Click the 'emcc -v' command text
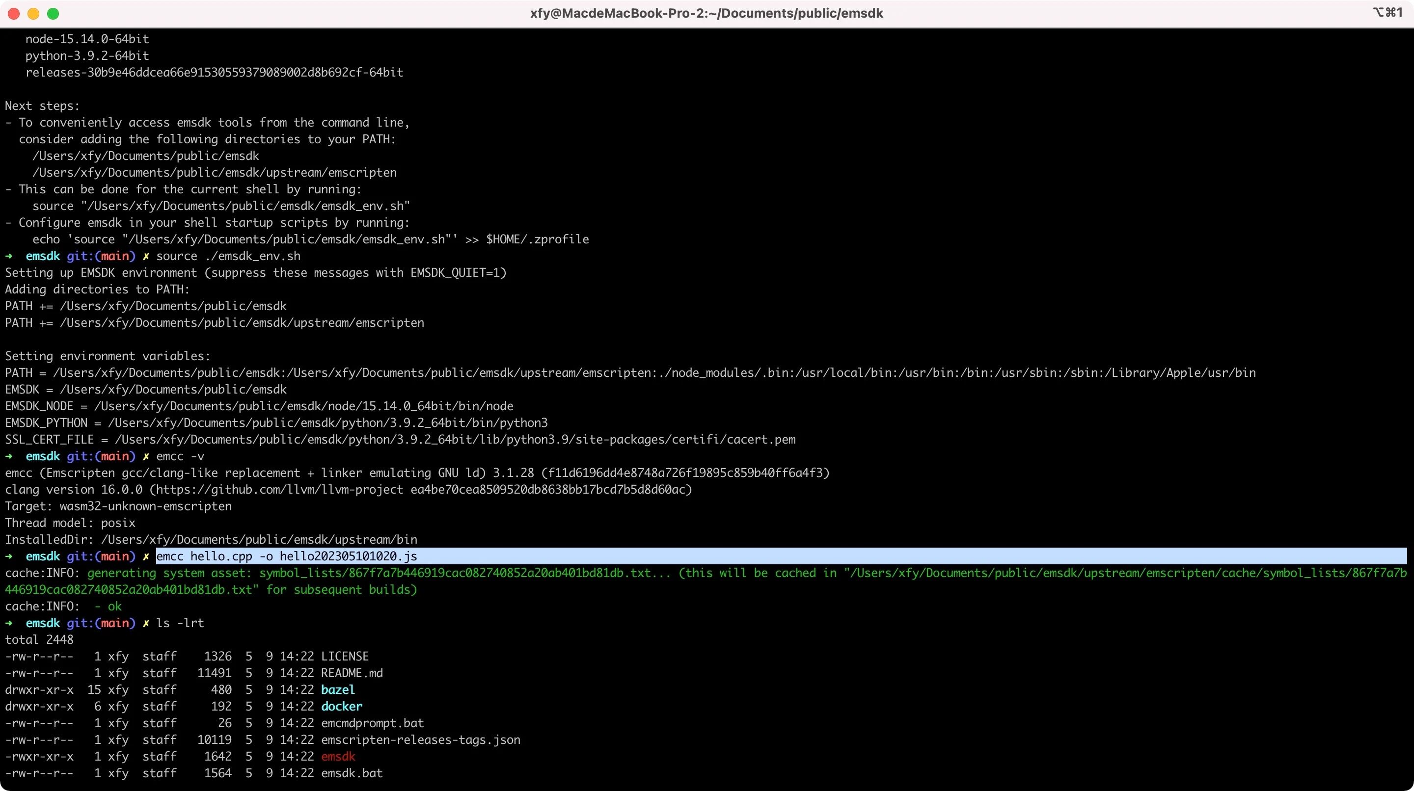Screen dimensions: 1414x791 (x=180, y=456)
